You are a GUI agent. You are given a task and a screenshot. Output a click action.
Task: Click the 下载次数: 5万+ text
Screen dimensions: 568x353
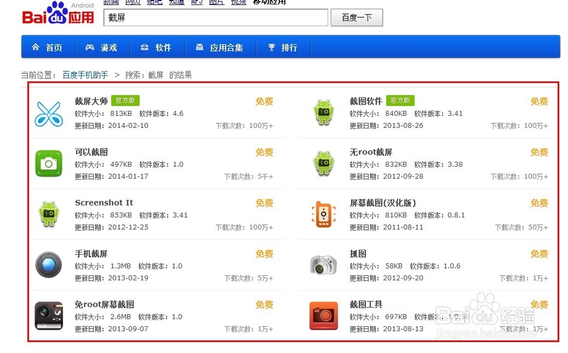[249, 279]
